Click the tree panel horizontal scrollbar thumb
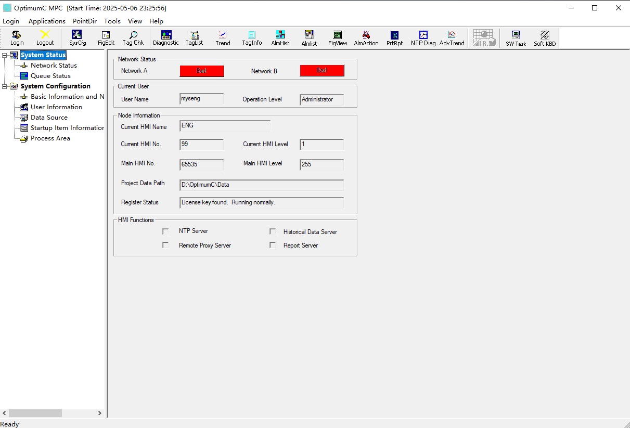The height and width of the screenshot is (428, 630). coord(36,413)
